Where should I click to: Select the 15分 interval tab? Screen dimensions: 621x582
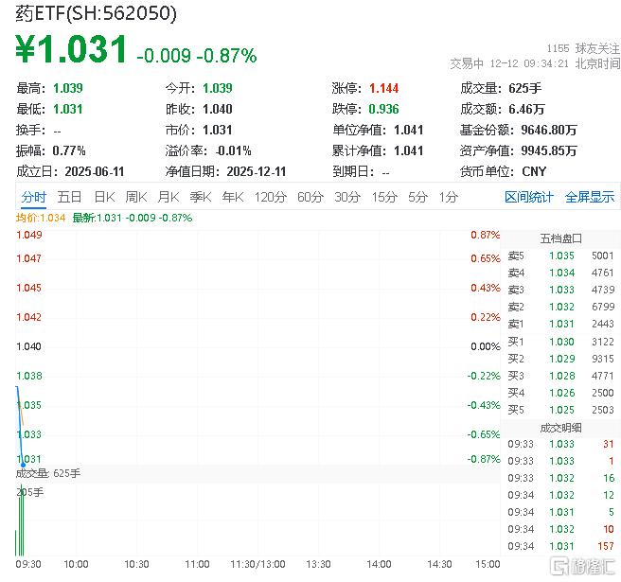pos(383,197)
